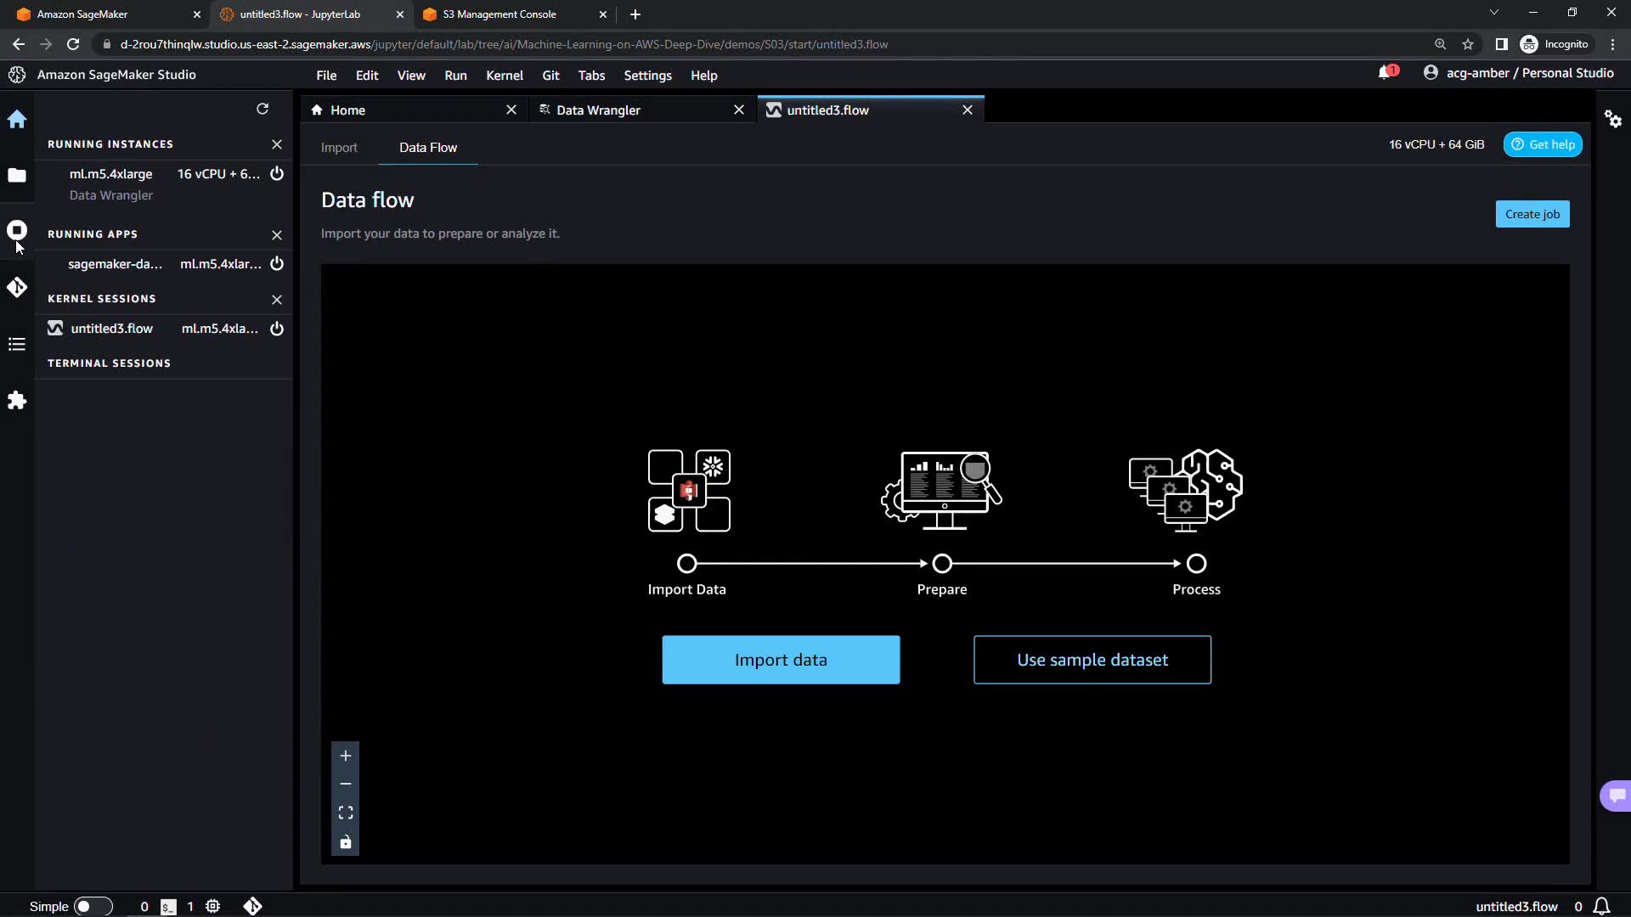The width and height of the screenshot is (1631, 917).
Task: Open the Git sidebar panel icon
Action: tap(17, 288)
